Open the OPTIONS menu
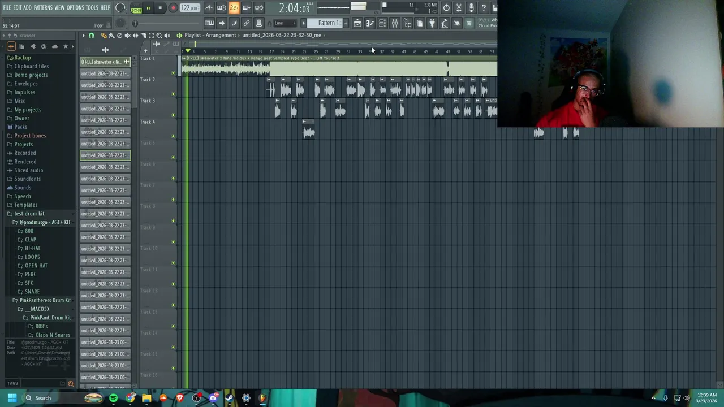The height and width of the screenshot is (407, 724). coord(75,8)
